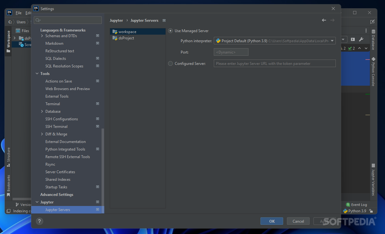Select Languages & Frameworks category
The height and width of the screenshot is (234, 385).
(x=63, y=30)
